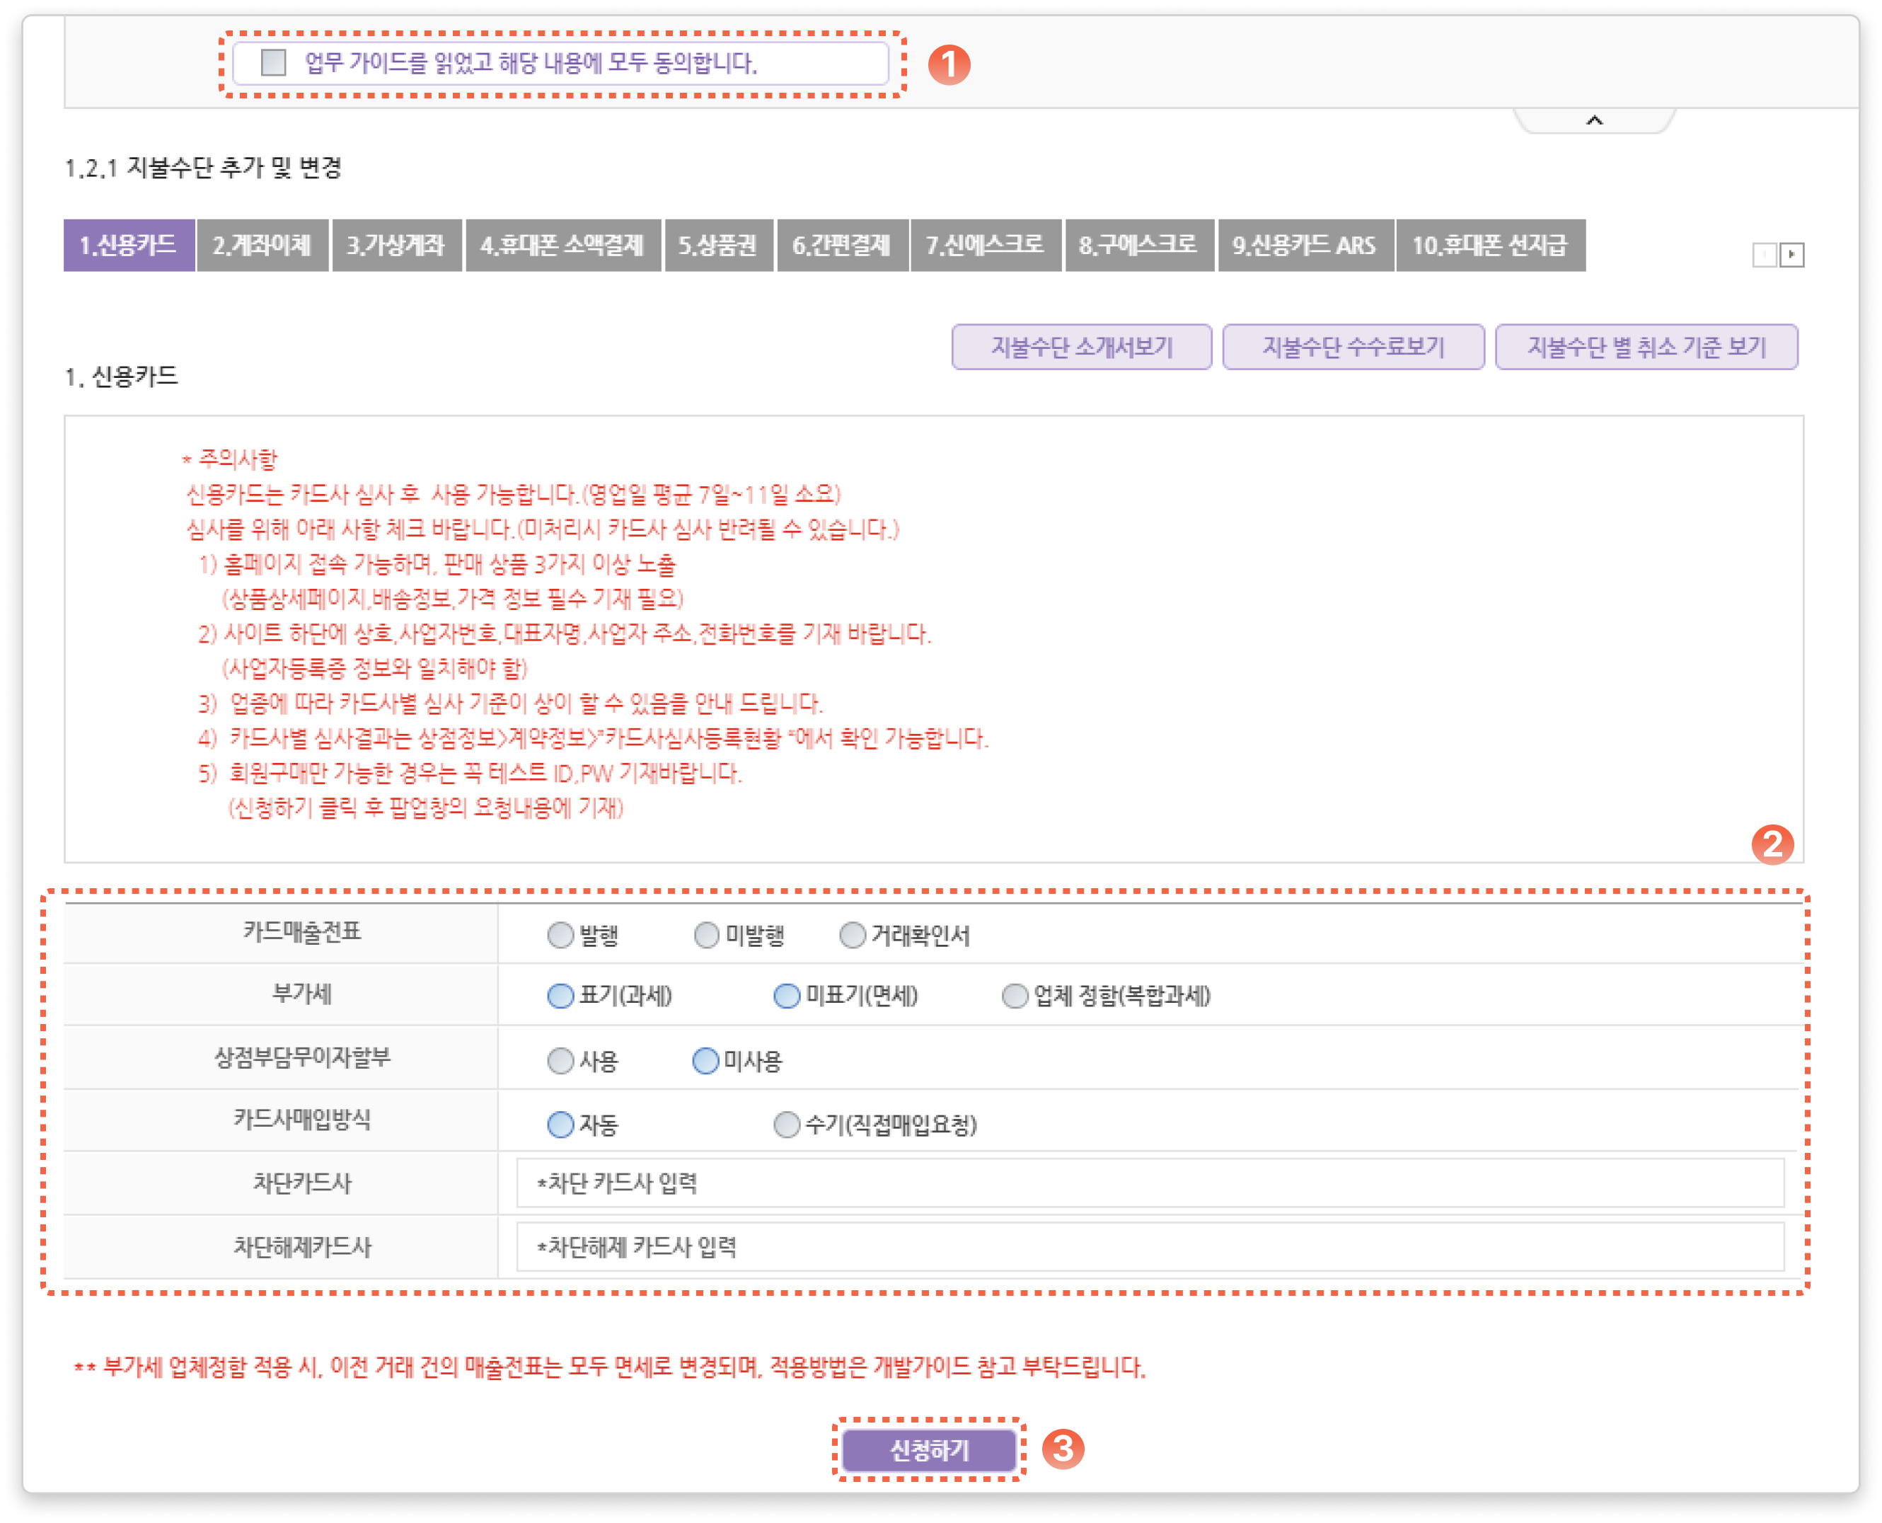Image resolution: width=1882 pixels, height=1523 pixels.
Task: Switch to the 2.계좌이체 tab
Action: (x=262, y=245)
